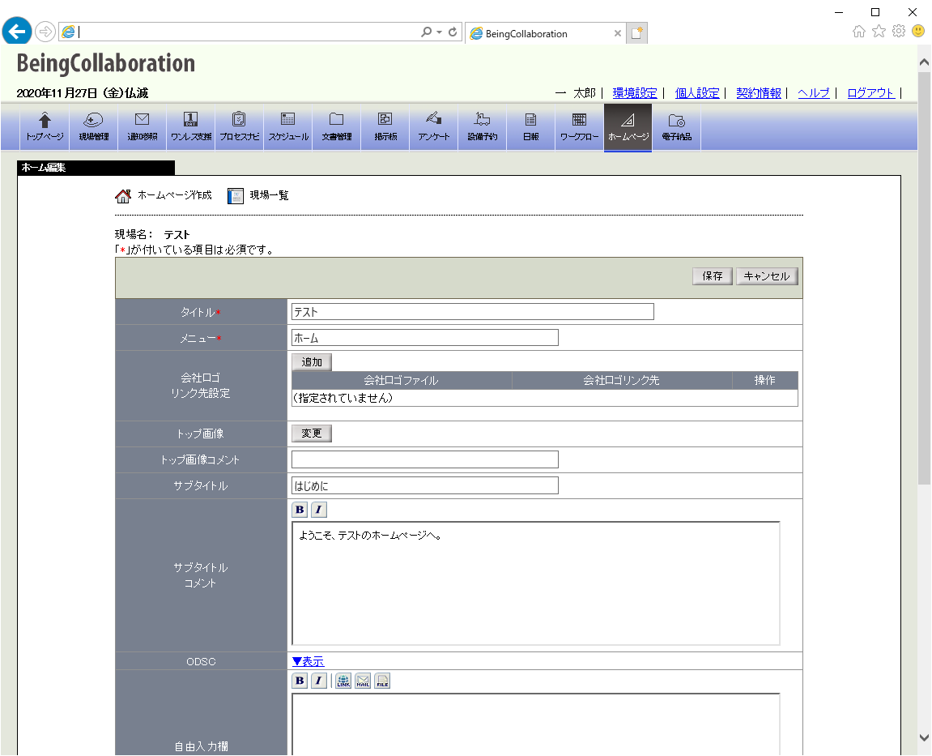The image size is (932, 756).
Task: Open 個人設定 link
Action: click(697, 93)
